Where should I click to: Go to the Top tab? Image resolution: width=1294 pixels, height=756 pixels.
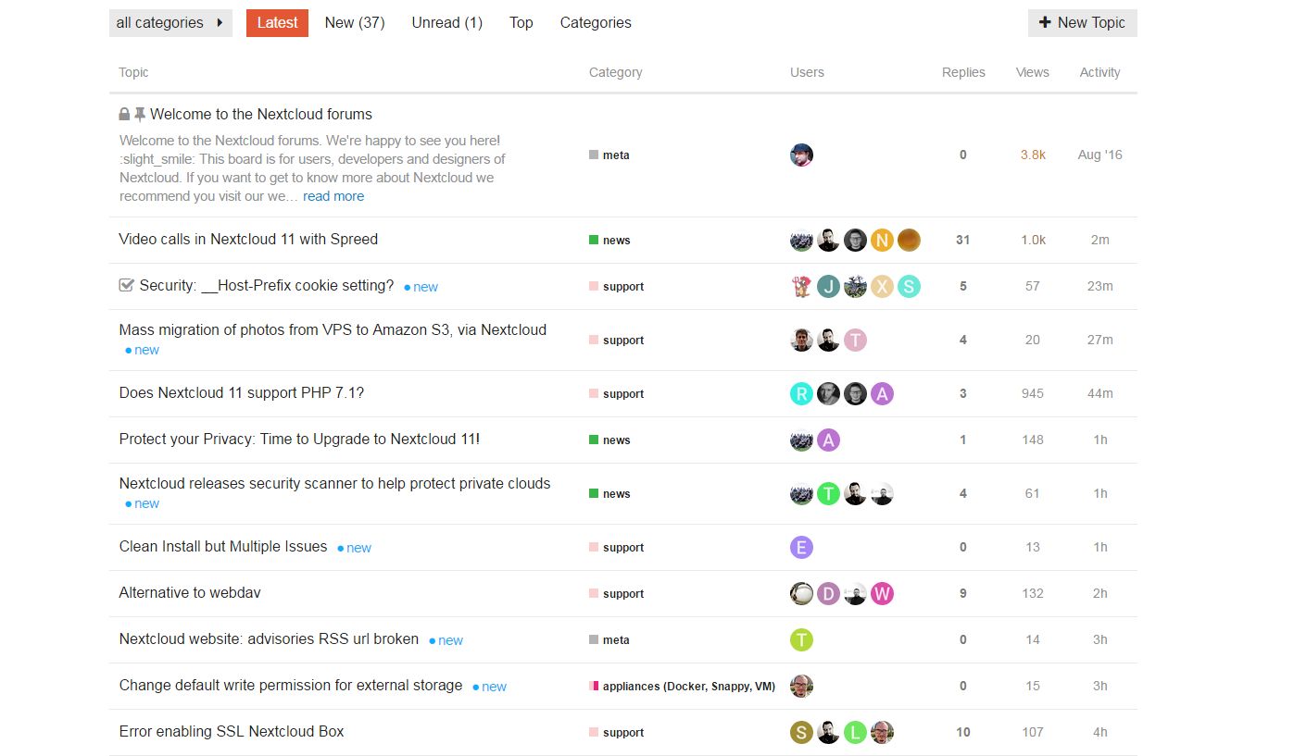click(521, 23)
